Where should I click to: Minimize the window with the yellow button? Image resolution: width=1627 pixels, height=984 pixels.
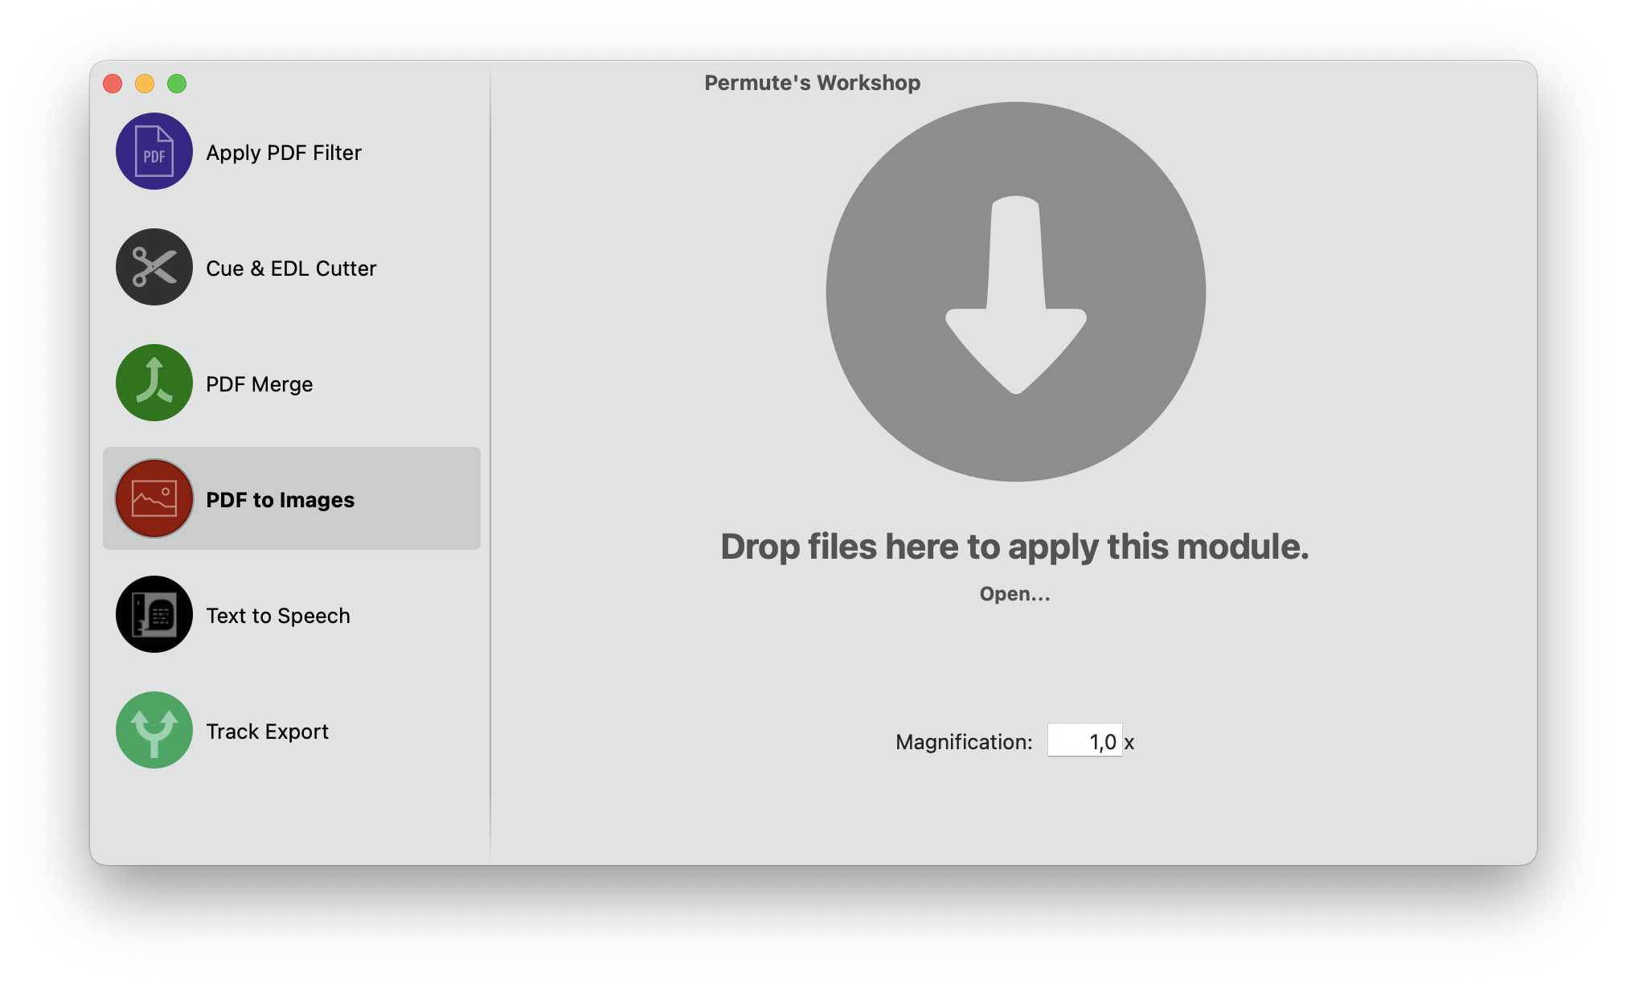tap(145, 84)
